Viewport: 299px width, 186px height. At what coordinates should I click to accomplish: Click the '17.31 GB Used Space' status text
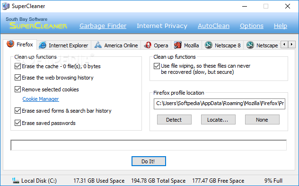99,181
